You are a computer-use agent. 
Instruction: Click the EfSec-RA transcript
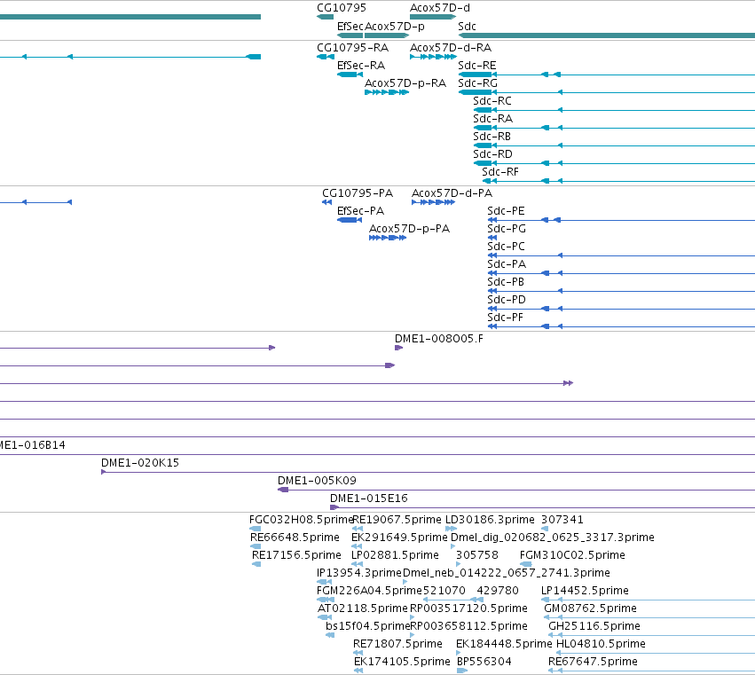pyautogui.click(x=350, y=75)
